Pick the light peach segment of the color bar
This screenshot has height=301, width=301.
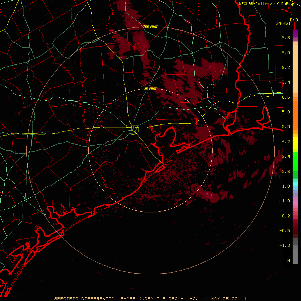295,69
